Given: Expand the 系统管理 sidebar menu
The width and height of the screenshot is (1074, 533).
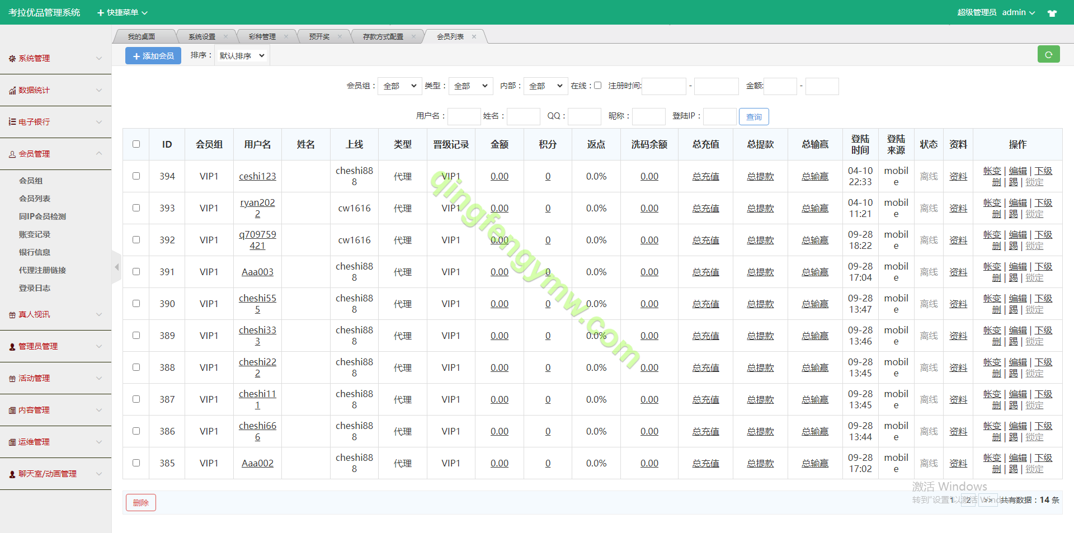Looking at the screenshot, I should (55, 58).
